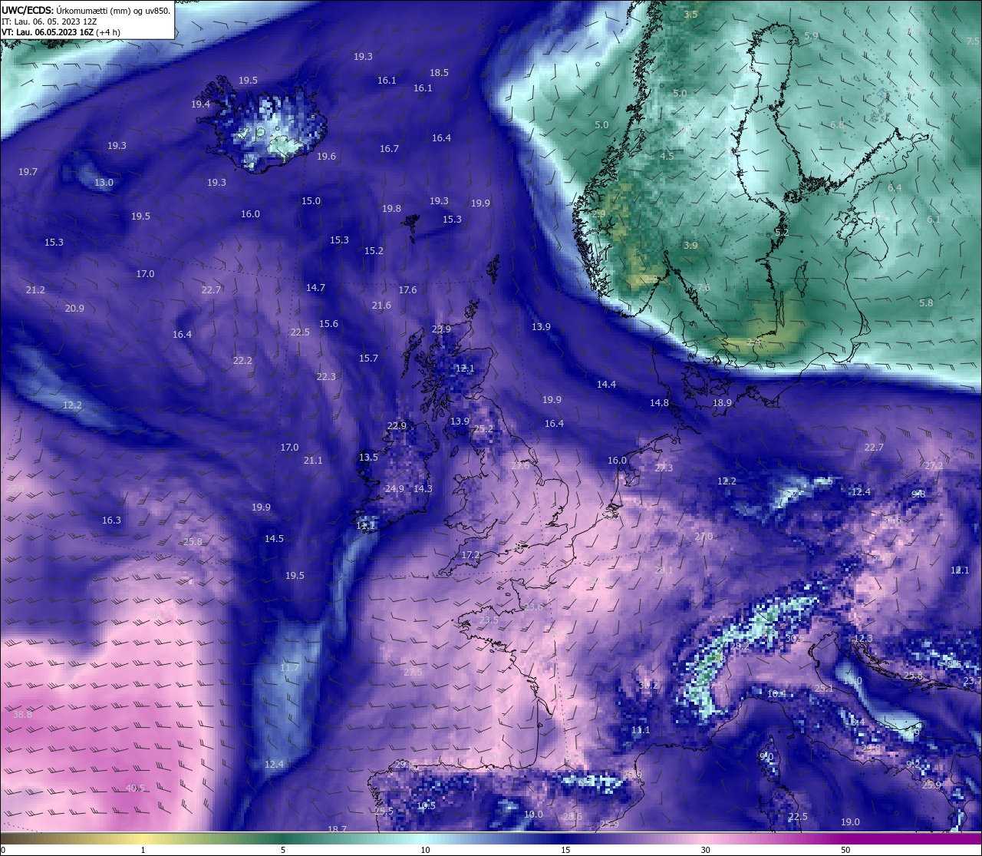The height and width of the screenshot is (856, 982).
Task: Click the map value 13.0
Action: pyautogui.click(x=104, y=183)
